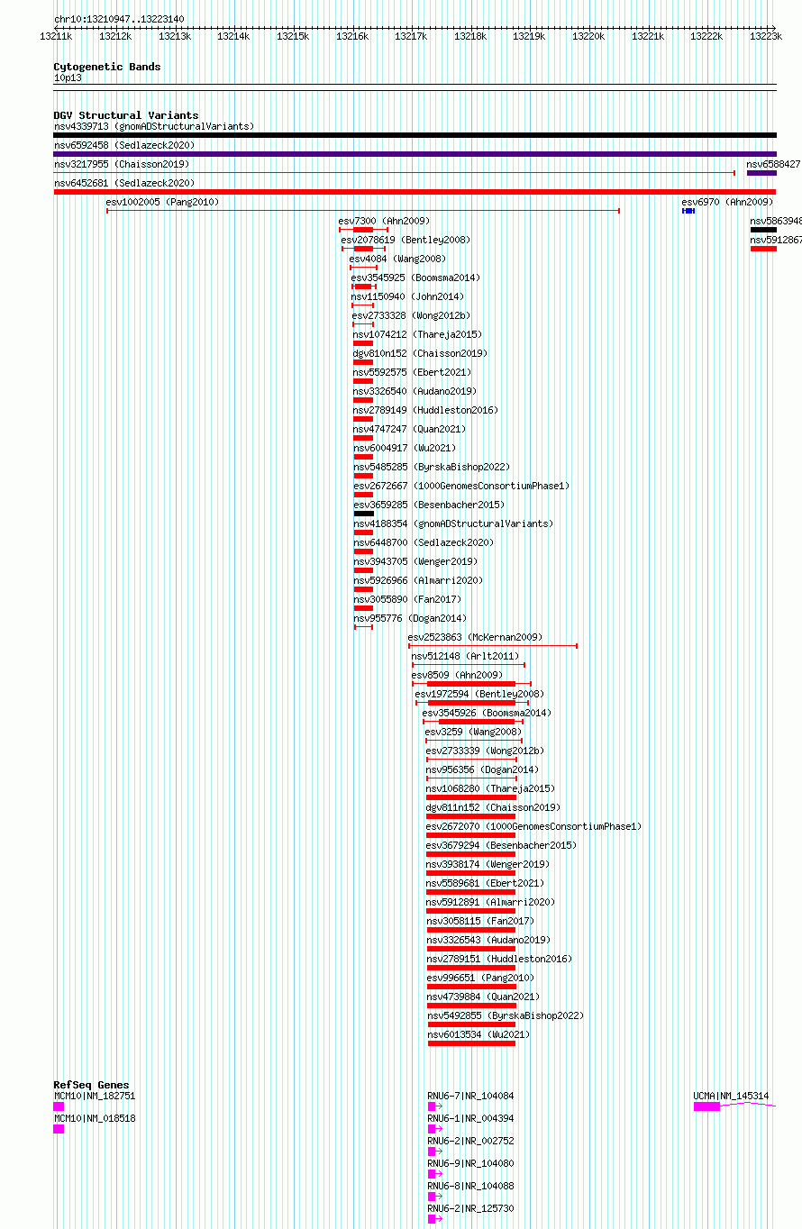This screenshot has height=1229, width=802.
Task: Open variant esv2672667 (1000GenomesConsortiumPhase1) label
Action: pyautogui.click(x=461, y=486)
